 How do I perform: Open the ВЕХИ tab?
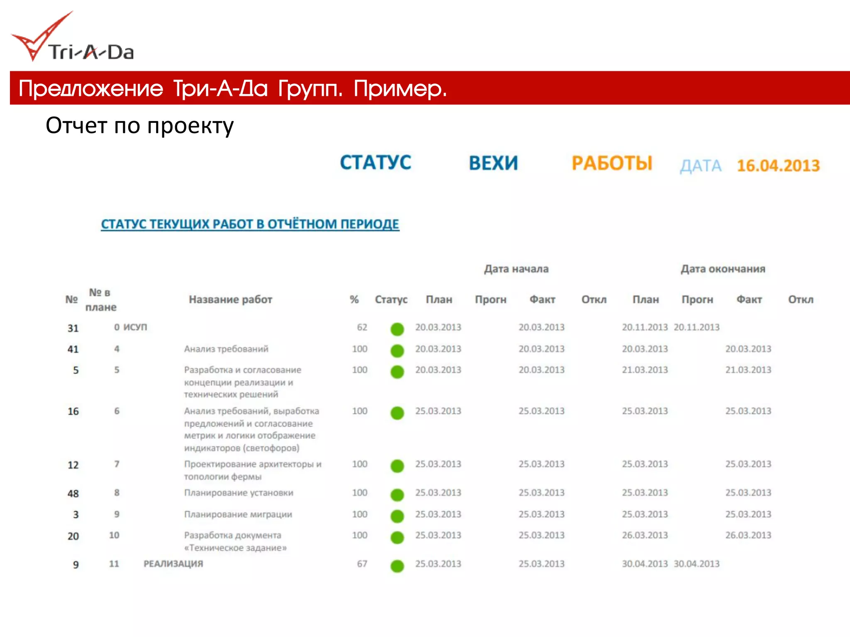(x=493, y=163)
